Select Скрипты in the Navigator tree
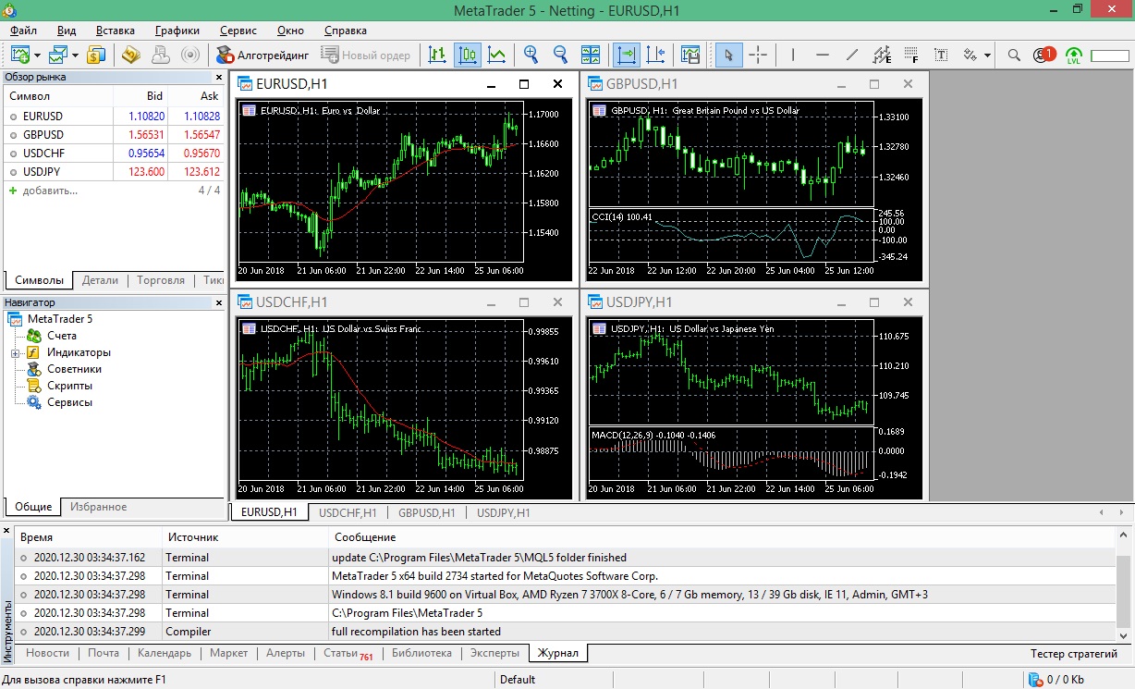 (x=69, y=386)
